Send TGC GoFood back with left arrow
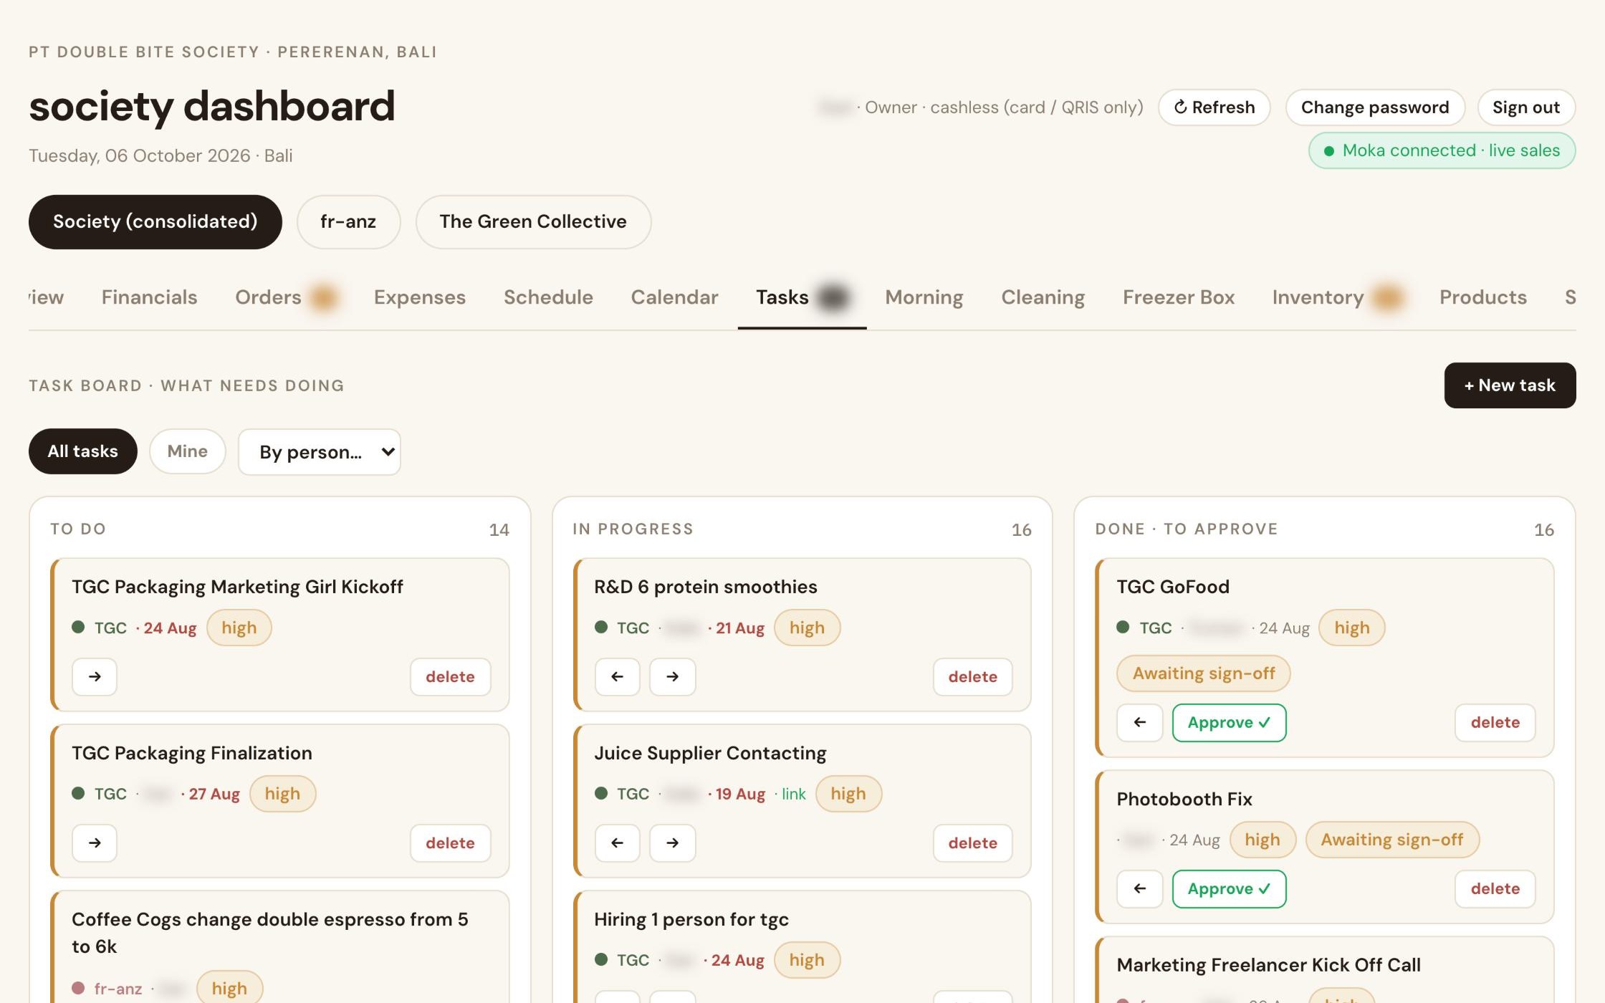1605x1003 pixels. click(1139, 722)
